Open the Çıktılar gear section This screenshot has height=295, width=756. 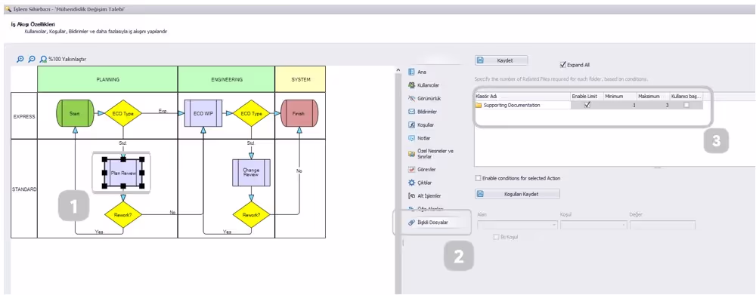point(421,183)
